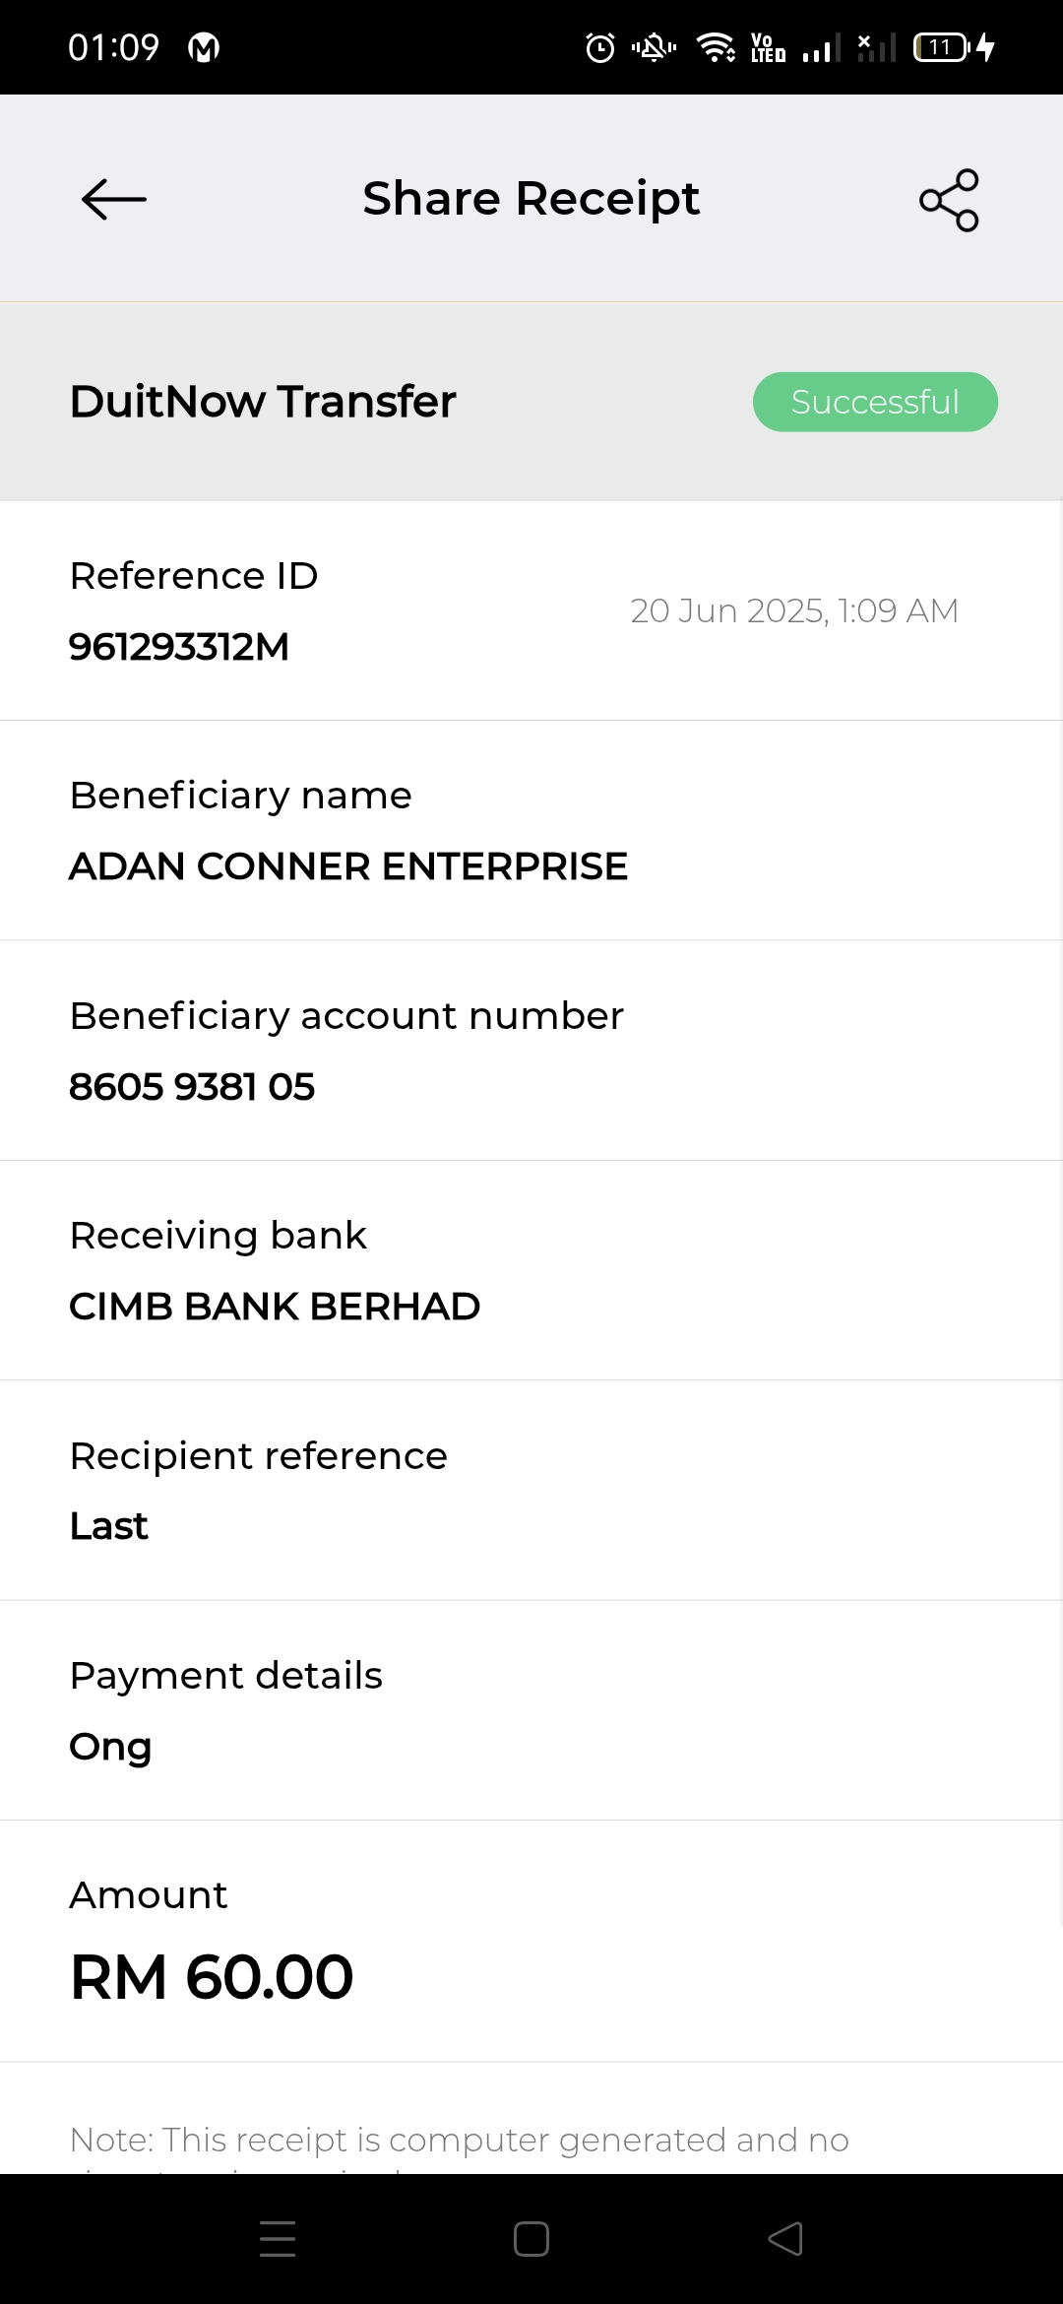Tap the DuitNow Transfer heading
The width and height of the screenshot is (1063, 2304).
pyautogui.click(x=263, y=402)
